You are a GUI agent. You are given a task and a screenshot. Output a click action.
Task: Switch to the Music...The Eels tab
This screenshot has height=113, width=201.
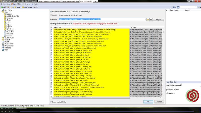tap(50, 1)
